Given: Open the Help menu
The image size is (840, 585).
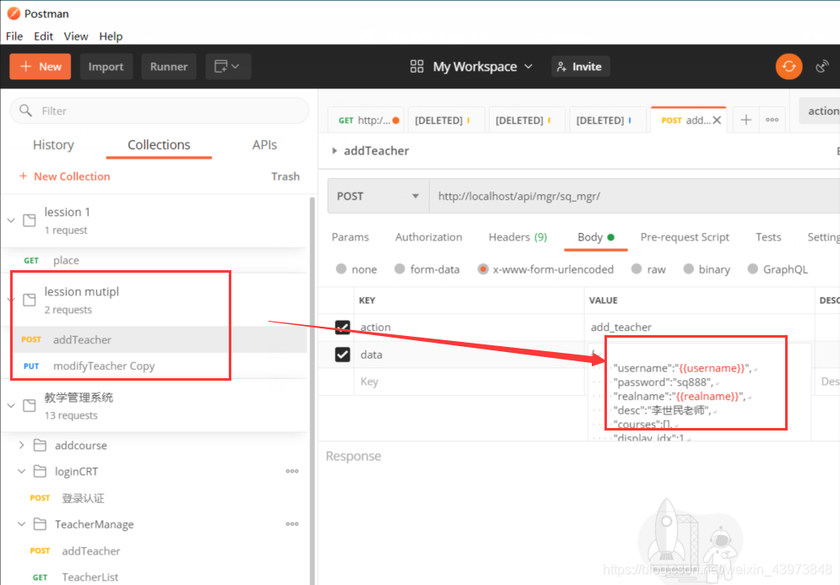Looking at the screenshot, I should [111, 36].
